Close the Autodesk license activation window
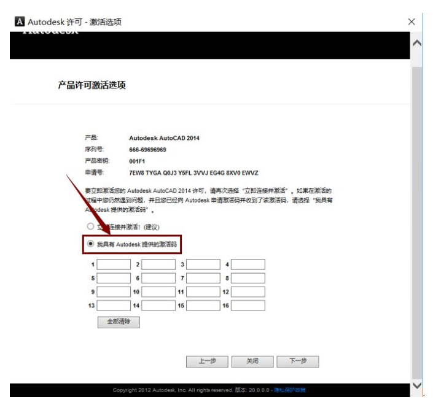The height and width of the screenshot is (405, 441). pos(411,21)
